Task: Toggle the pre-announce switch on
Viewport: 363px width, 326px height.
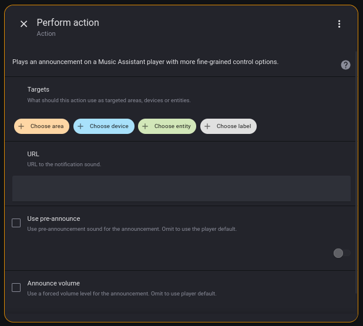Action: click(341, 253)
